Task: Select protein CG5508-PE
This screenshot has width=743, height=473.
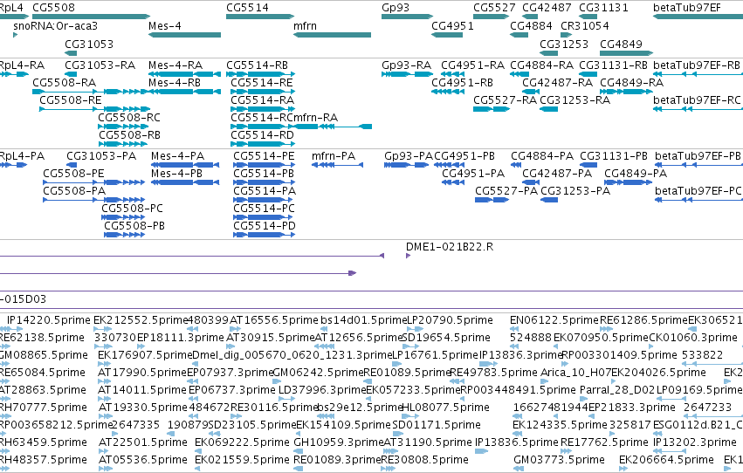Action: [x=73, y=174]
